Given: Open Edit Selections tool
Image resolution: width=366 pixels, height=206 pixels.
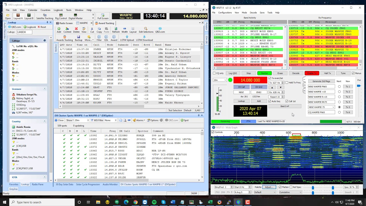Looking at the screenshot, I should 146,30.
